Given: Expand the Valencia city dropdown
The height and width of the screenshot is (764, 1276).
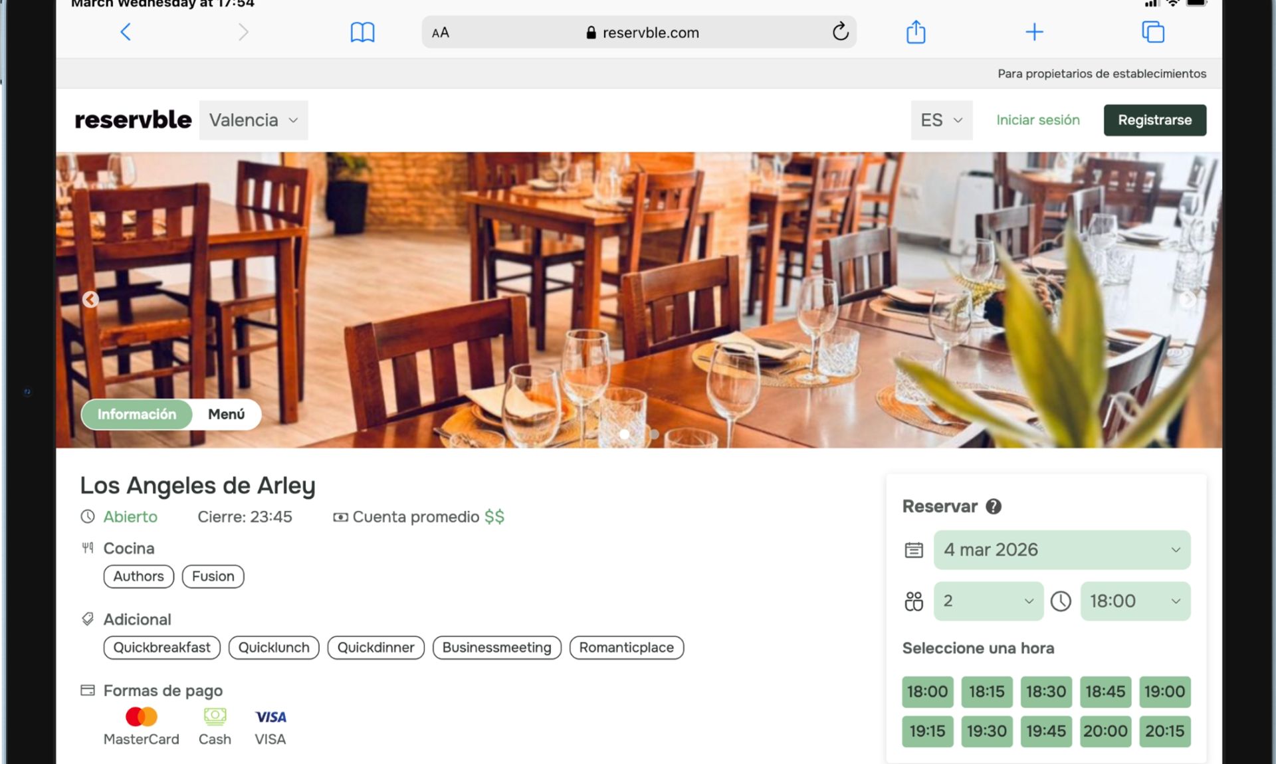Looking at the screenshot, I should [x=253, y=120].
